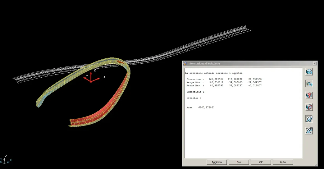324x169 pixels.
Task: Click the Informazione di Selezione title bar icon
Action: (x=185, y=64)
